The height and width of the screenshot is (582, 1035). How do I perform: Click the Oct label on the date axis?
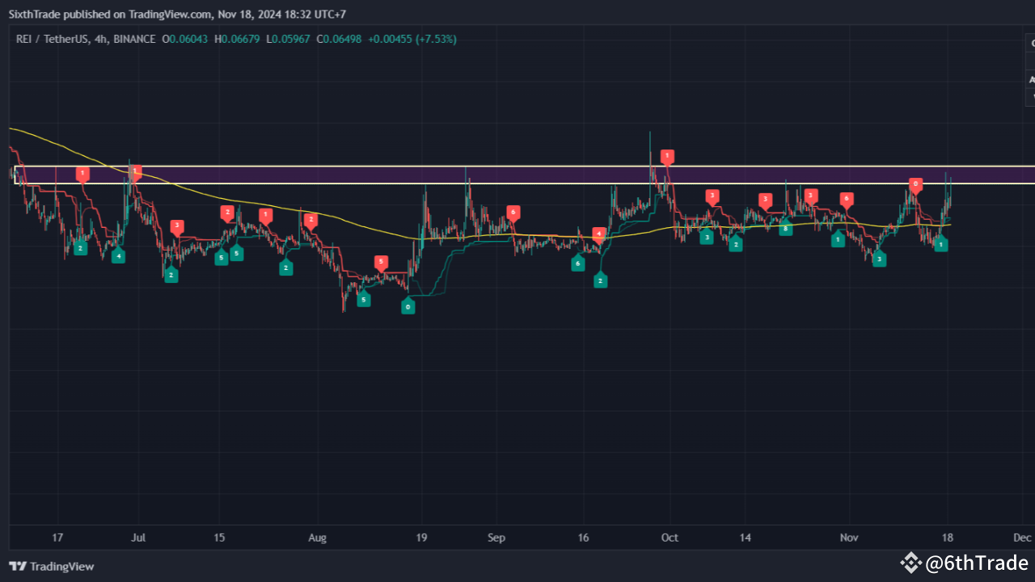pyautogui.click(x=670, y=538)
